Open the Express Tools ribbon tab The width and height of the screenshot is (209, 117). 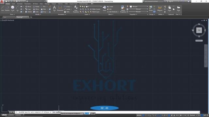pyautogui.click(x=73, y=4)
